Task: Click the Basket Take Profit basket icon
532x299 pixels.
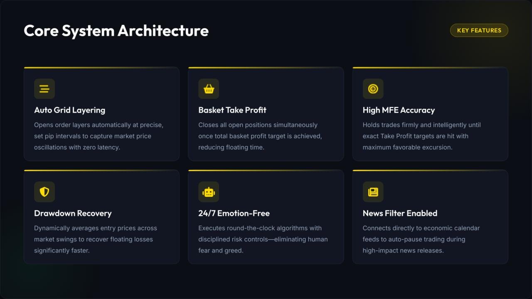Action: 209,89
